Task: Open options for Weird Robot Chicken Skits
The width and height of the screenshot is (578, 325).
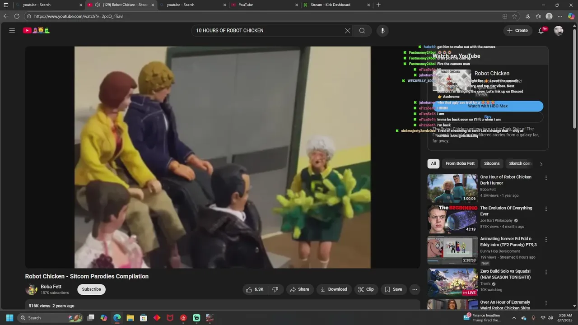Action: coord(545,303)
